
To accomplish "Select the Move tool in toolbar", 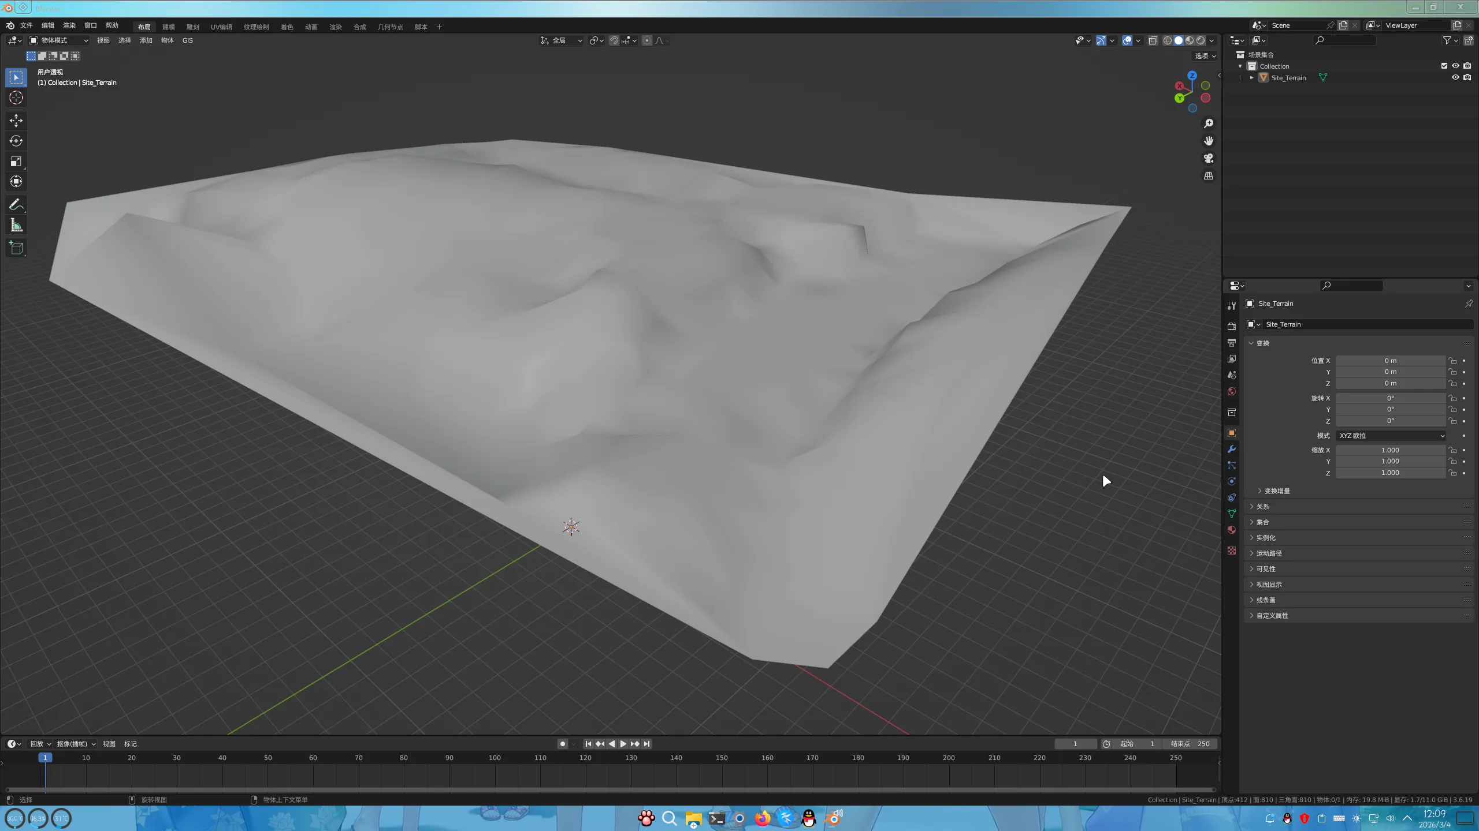I will click(x=16, y=120).
